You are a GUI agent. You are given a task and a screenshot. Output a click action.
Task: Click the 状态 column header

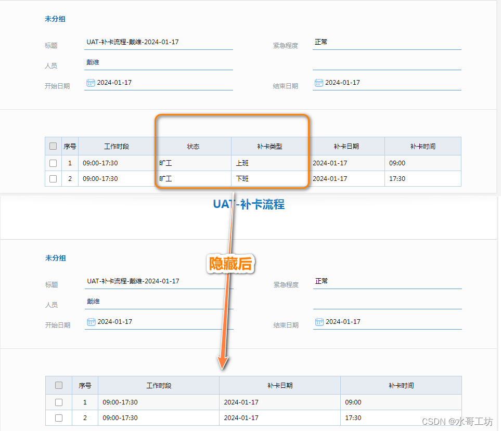coord(193,146)
